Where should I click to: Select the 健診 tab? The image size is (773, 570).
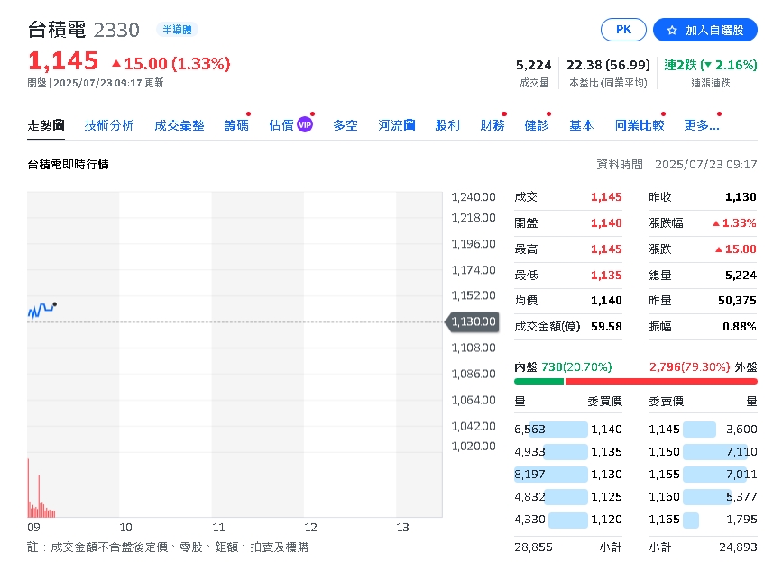click(537, 125)
